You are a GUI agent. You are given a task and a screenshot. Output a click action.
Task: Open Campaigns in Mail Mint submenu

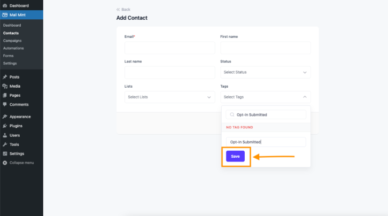(x=12, y=41)
